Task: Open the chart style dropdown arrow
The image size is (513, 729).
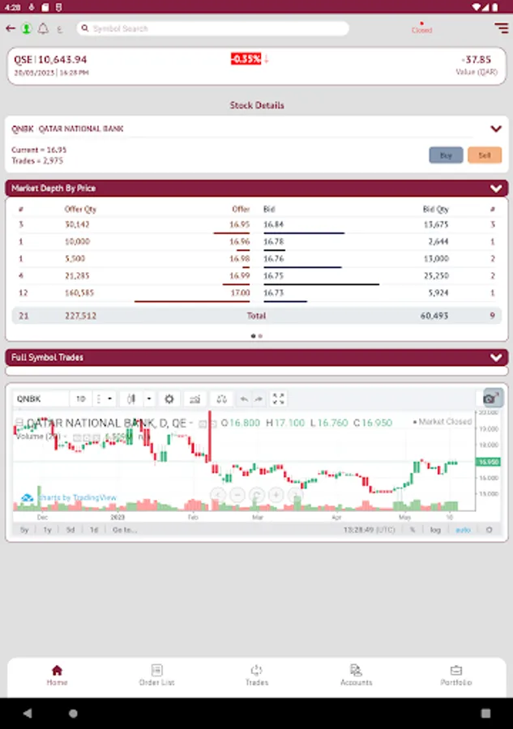Action: [x=149, y=399]
